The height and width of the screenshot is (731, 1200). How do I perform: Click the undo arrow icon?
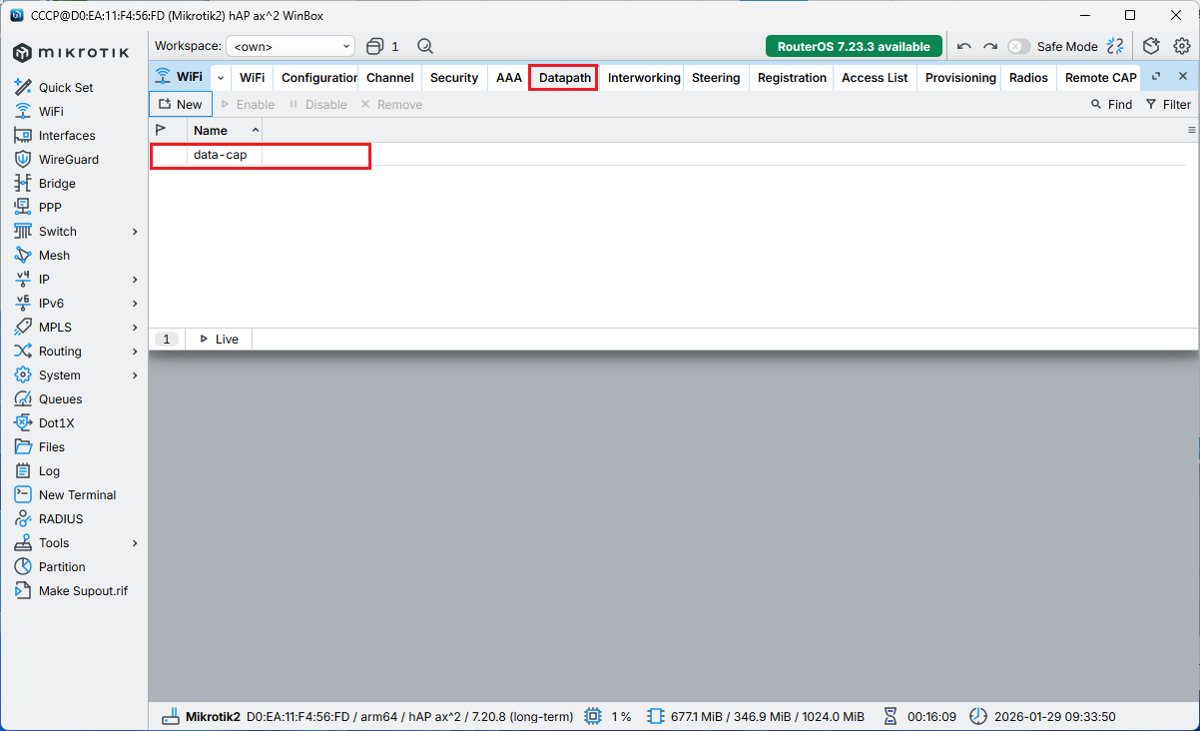[x=963, y=46]
